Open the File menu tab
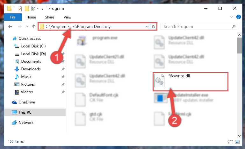This screenshot has height=149, width=245. tap(13, 17)
